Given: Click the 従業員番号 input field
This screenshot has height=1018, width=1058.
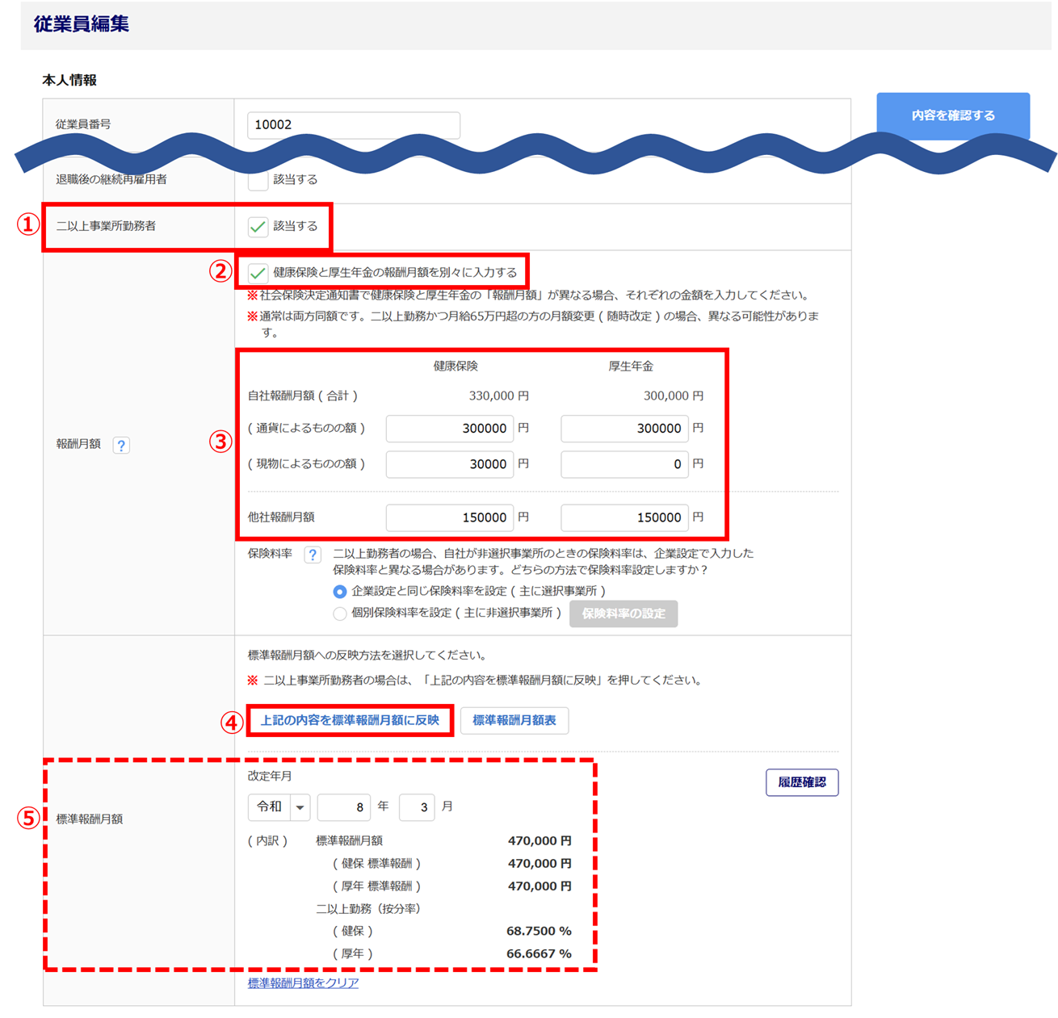Looking at the screenshot, I should (x=353, y=125).
